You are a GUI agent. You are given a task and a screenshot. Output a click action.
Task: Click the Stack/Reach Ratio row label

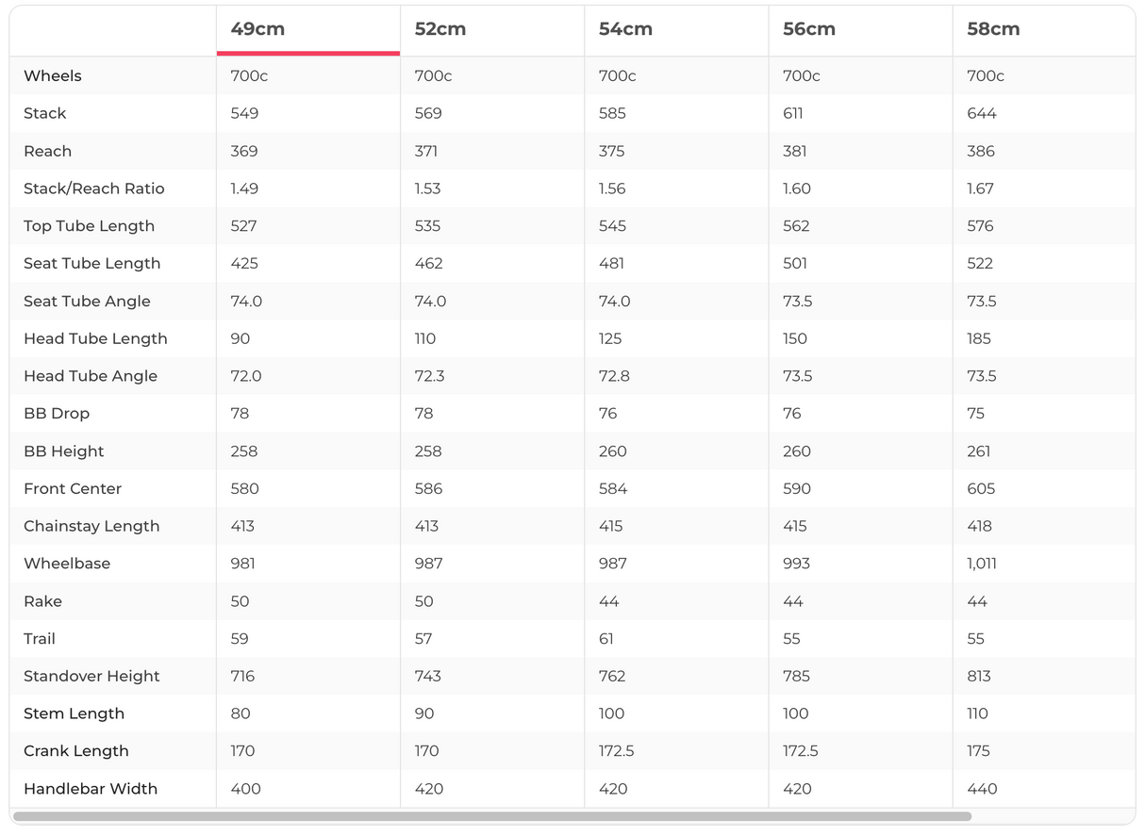click(x=94, y=189)
